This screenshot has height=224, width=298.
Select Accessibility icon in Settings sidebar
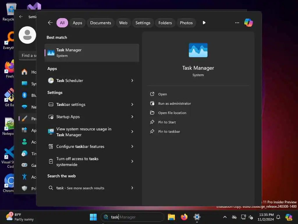24,177
